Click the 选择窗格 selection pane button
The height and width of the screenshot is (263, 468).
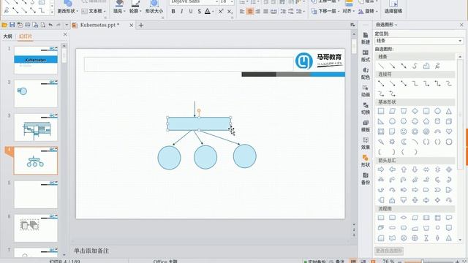point(393,7)
